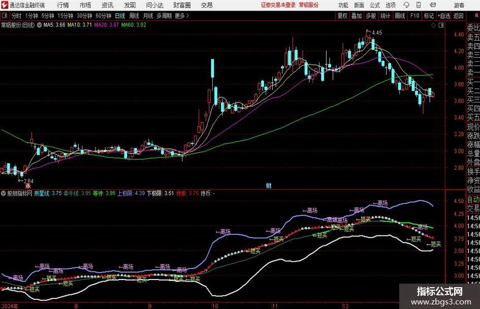
Task: Click the MA10: 3.71 indicator value
Action: (x=80, y=25)
